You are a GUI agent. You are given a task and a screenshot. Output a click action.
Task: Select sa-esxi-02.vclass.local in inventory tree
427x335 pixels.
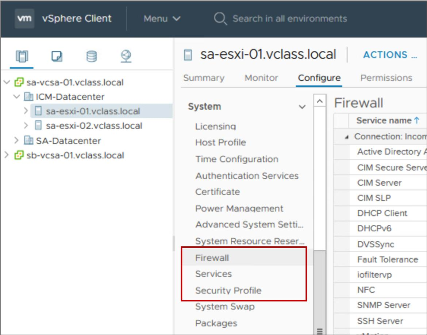click(x=94, y=126)
